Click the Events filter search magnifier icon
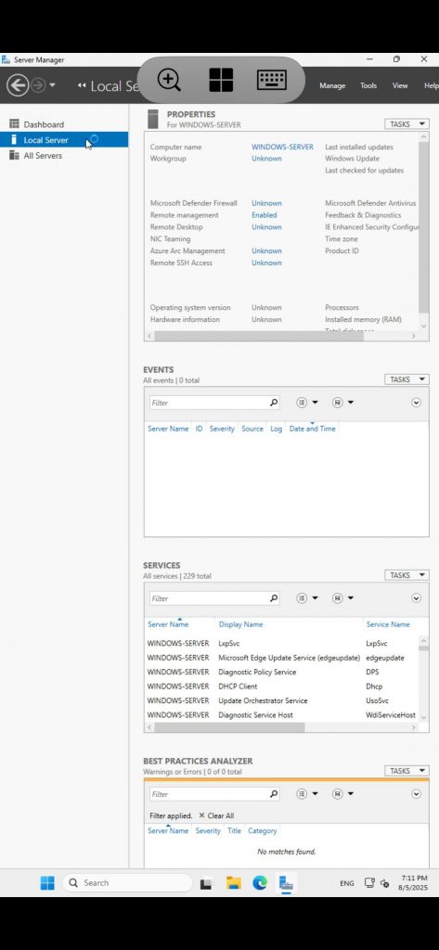Screen dimensions: 439x950 274,403
